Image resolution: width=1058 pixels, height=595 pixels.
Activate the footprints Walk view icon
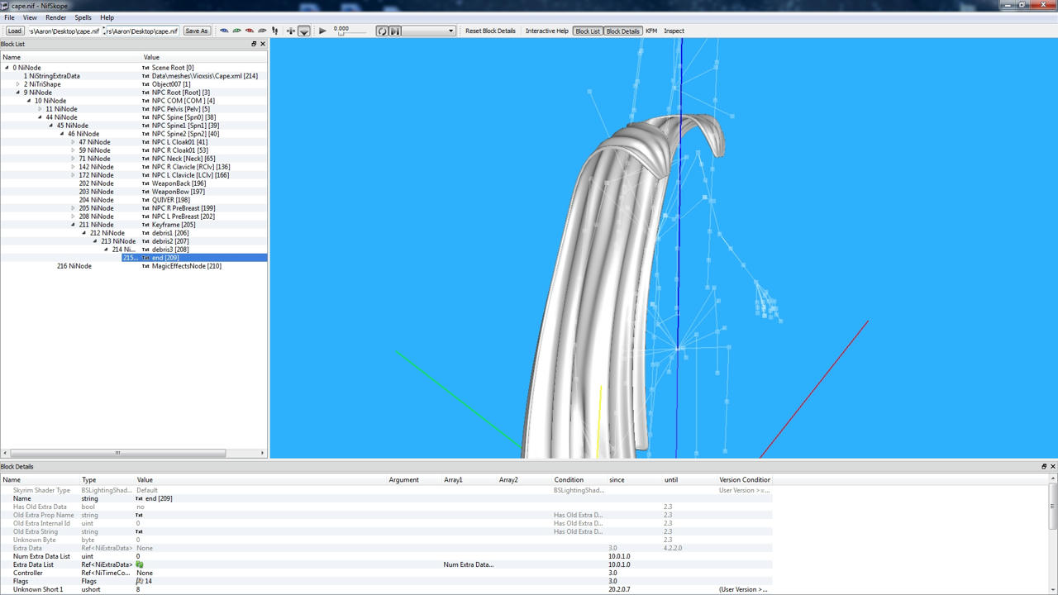(x=275, y=31)
